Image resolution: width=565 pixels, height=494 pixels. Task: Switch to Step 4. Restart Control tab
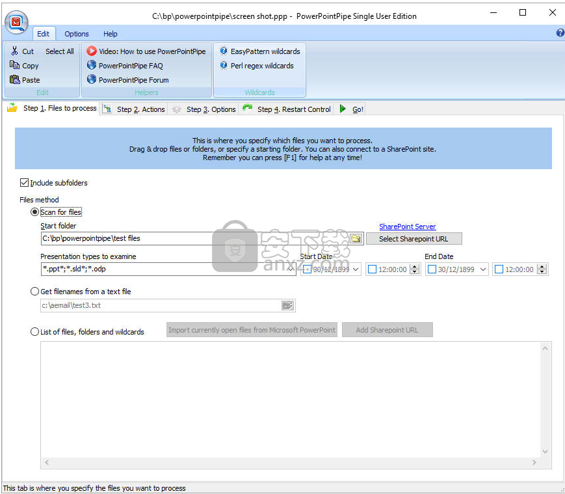pos(287,109)
